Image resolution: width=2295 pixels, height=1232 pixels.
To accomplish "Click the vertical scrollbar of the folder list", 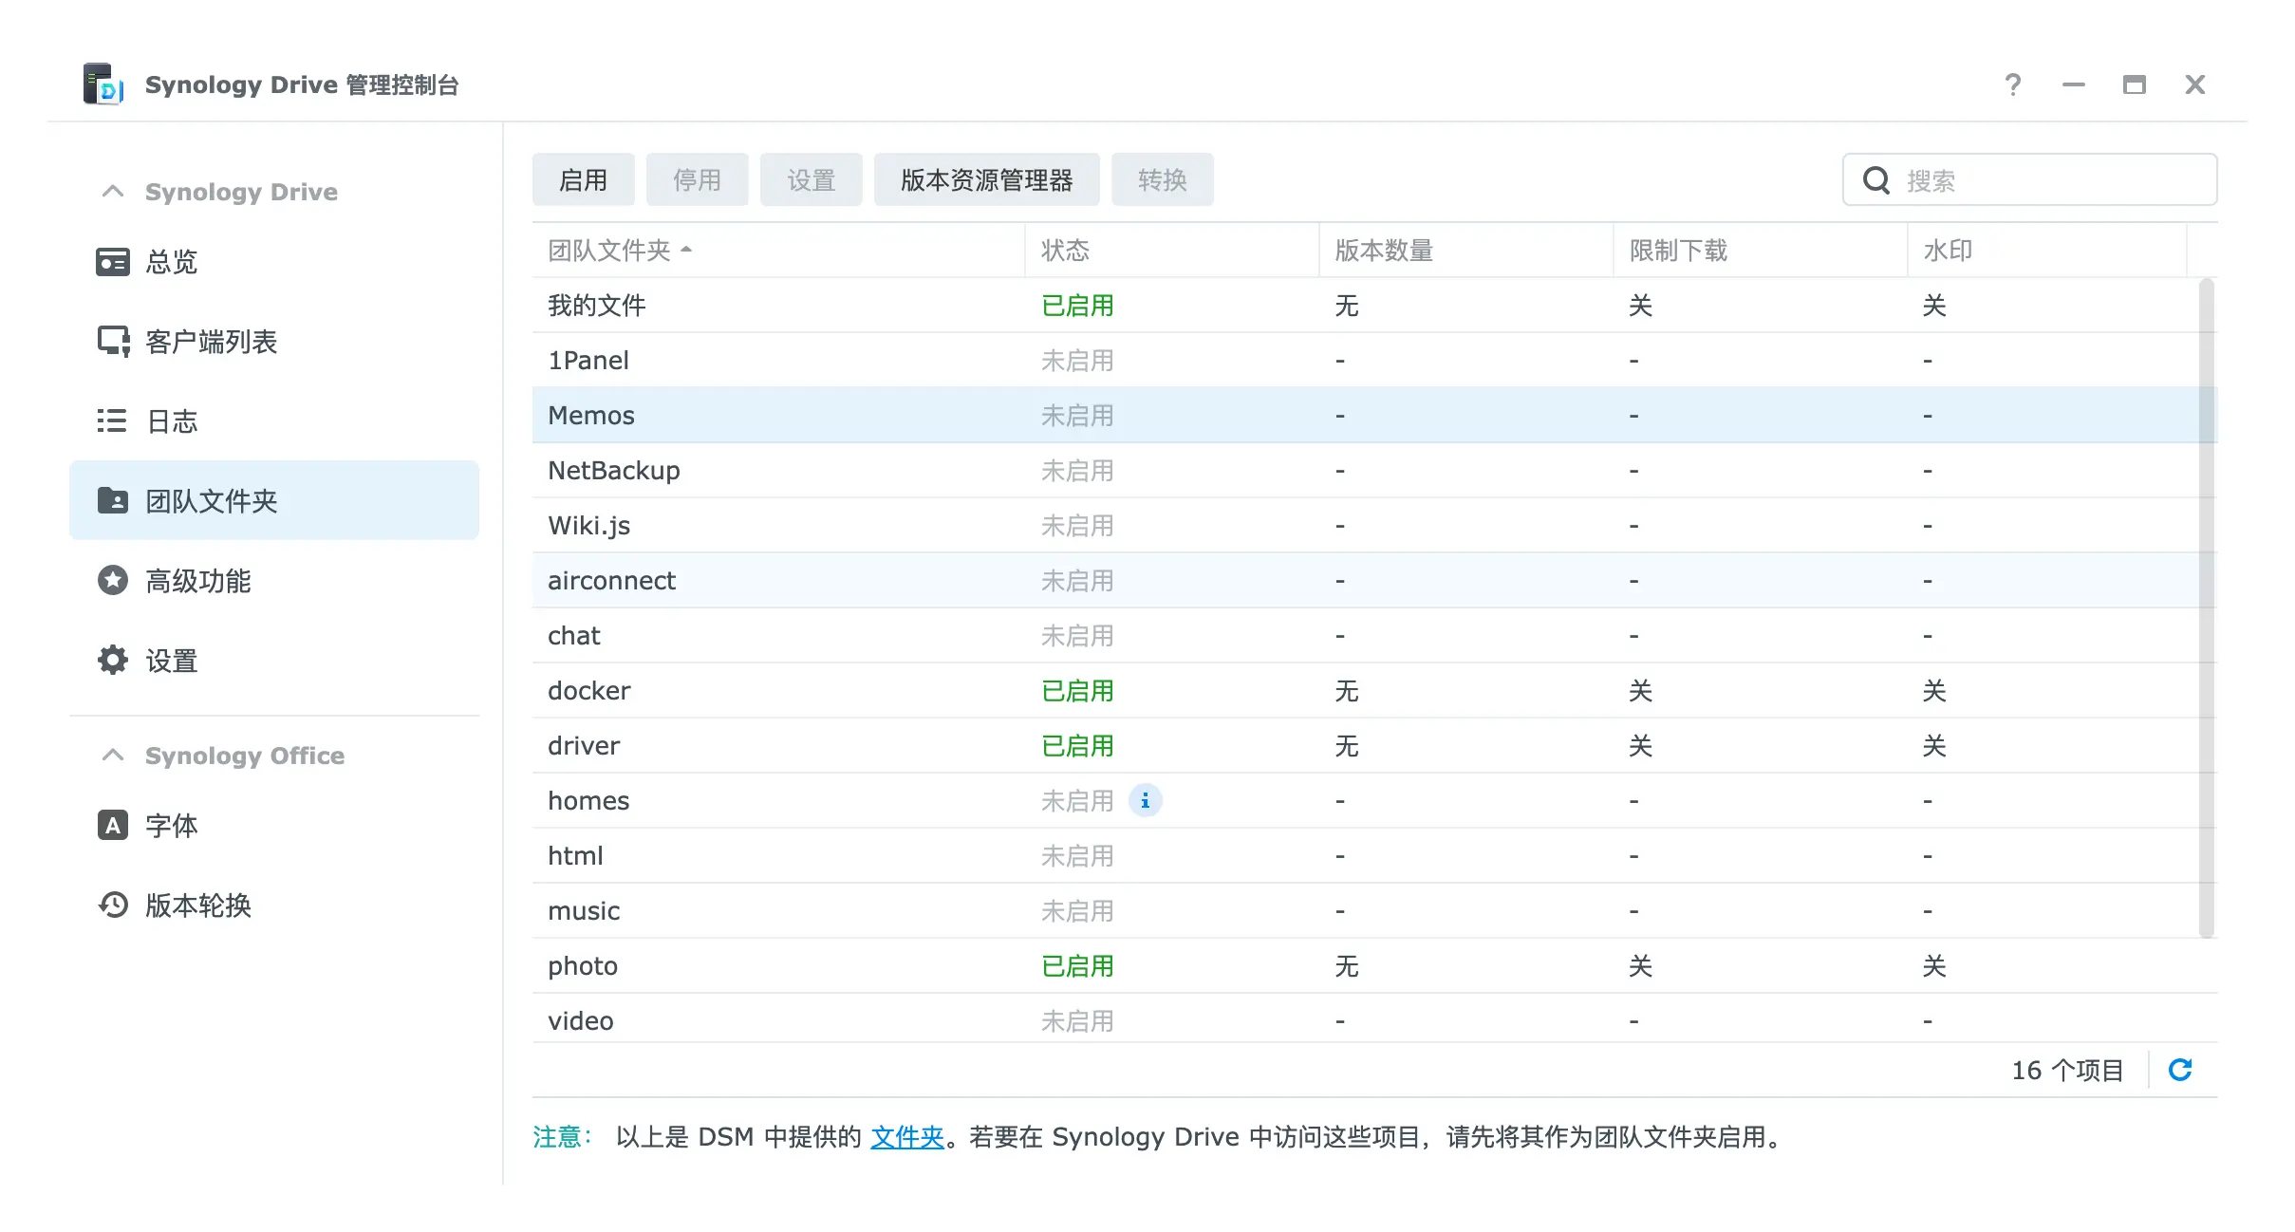I will click(x=2207, y=607).
